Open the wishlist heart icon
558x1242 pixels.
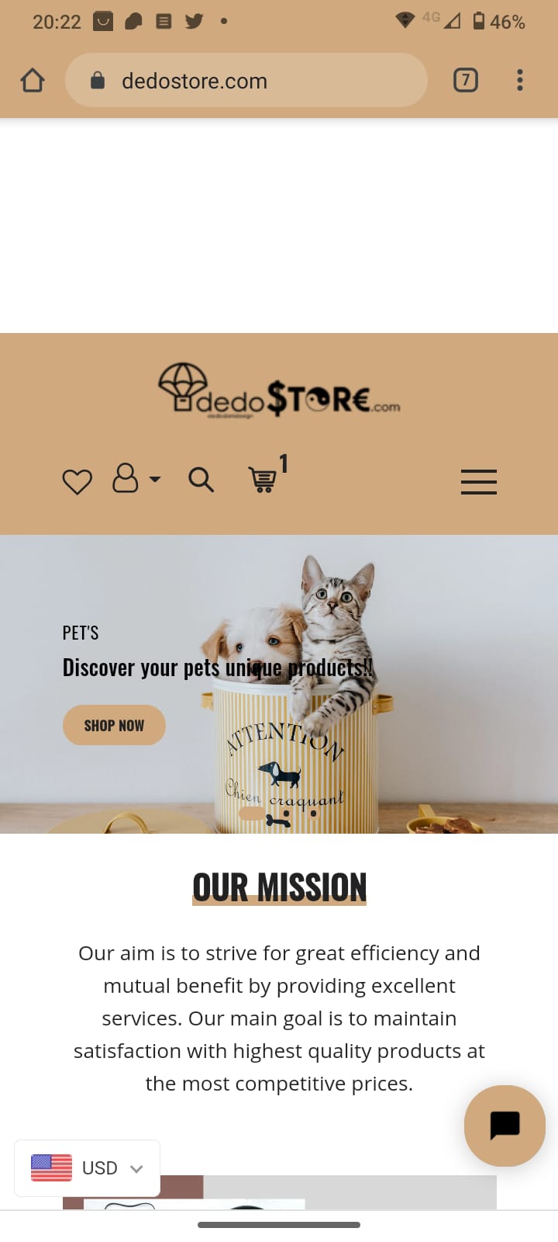(x=77, y=481)
